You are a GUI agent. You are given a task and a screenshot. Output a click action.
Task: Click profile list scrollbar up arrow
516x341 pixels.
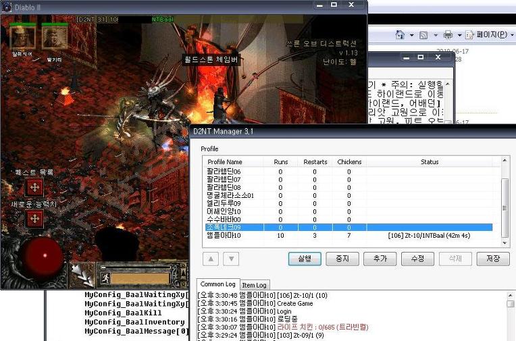pos(505,160)
